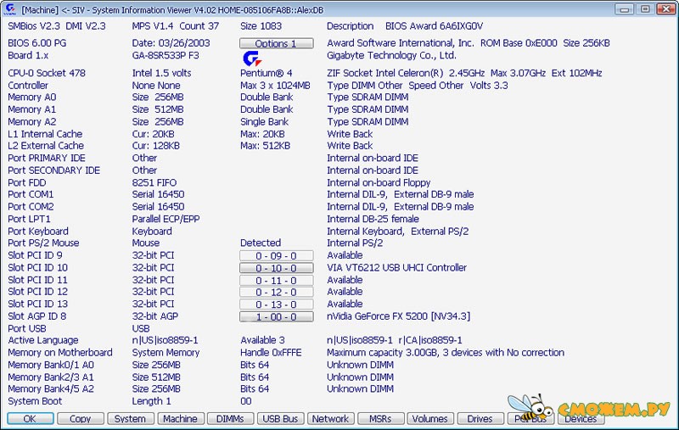679x430 pixels.
Task: Click the 'CPU-0 Socket 478' label
Action: [47, 73]
